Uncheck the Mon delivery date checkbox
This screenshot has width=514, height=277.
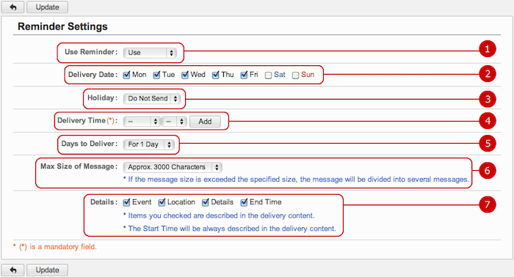pos(126,75)
